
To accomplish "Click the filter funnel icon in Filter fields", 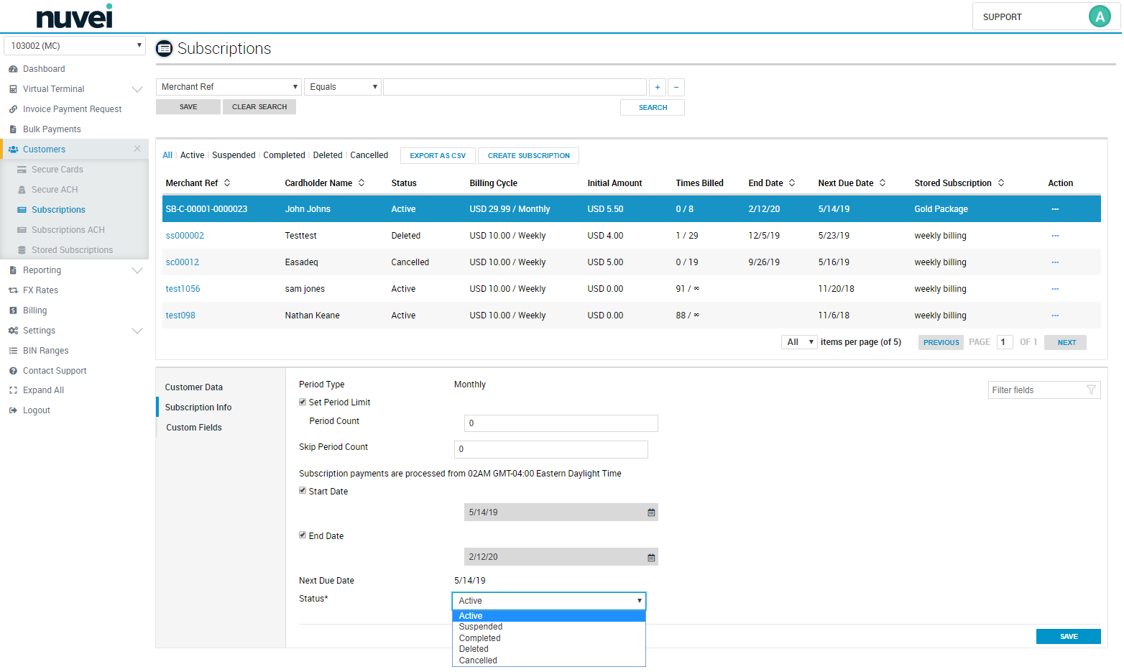I will point(1091,390).
